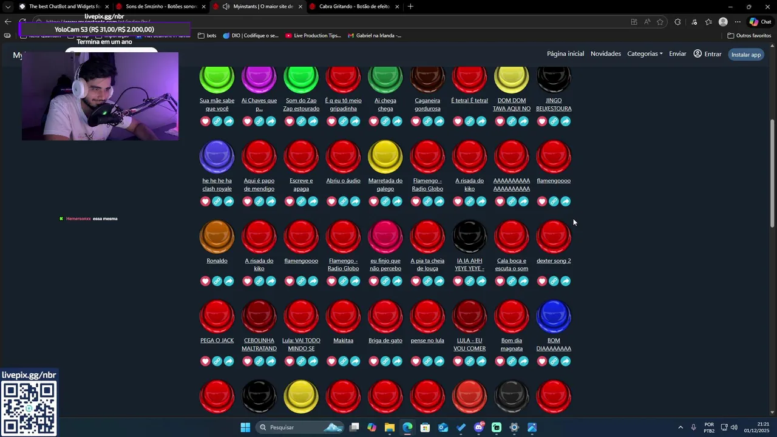
Task: Play the 'IA IA AHH YEYE YEYE' black button
Action: click(x=469, y=237)
